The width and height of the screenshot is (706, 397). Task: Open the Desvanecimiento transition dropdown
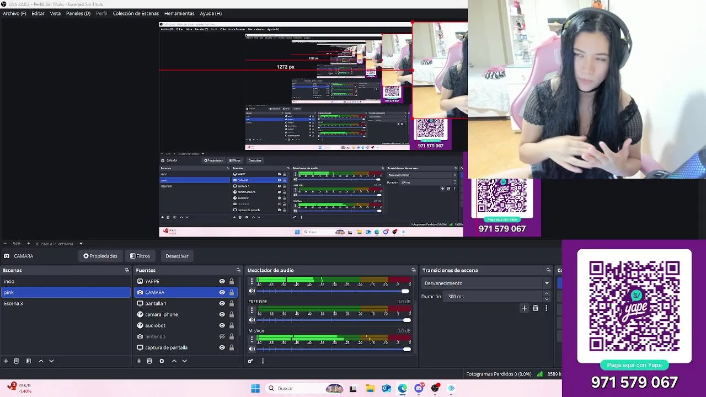point(486,283)
